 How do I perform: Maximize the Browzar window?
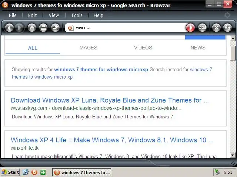click(219, 4)
